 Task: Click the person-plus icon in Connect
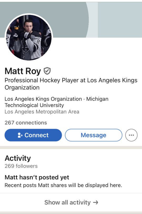[20, 135]
